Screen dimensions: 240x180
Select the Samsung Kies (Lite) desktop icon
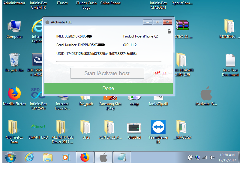(110, 103)
